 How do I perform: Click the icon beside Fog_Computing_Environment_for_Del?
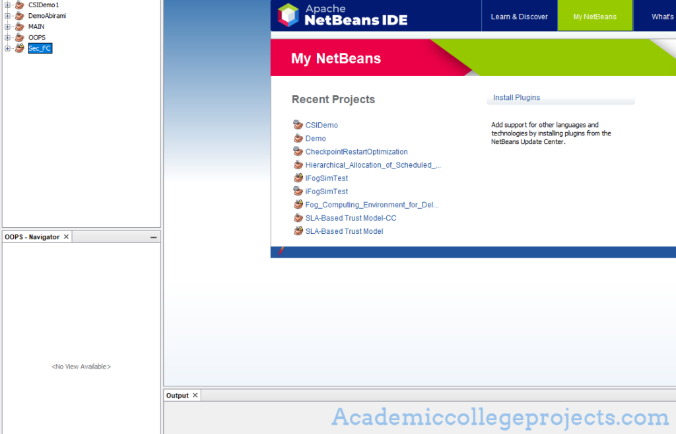coord(298,205)
